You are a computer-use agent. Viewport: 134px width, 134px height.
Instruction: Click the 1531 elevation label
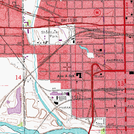76,97
